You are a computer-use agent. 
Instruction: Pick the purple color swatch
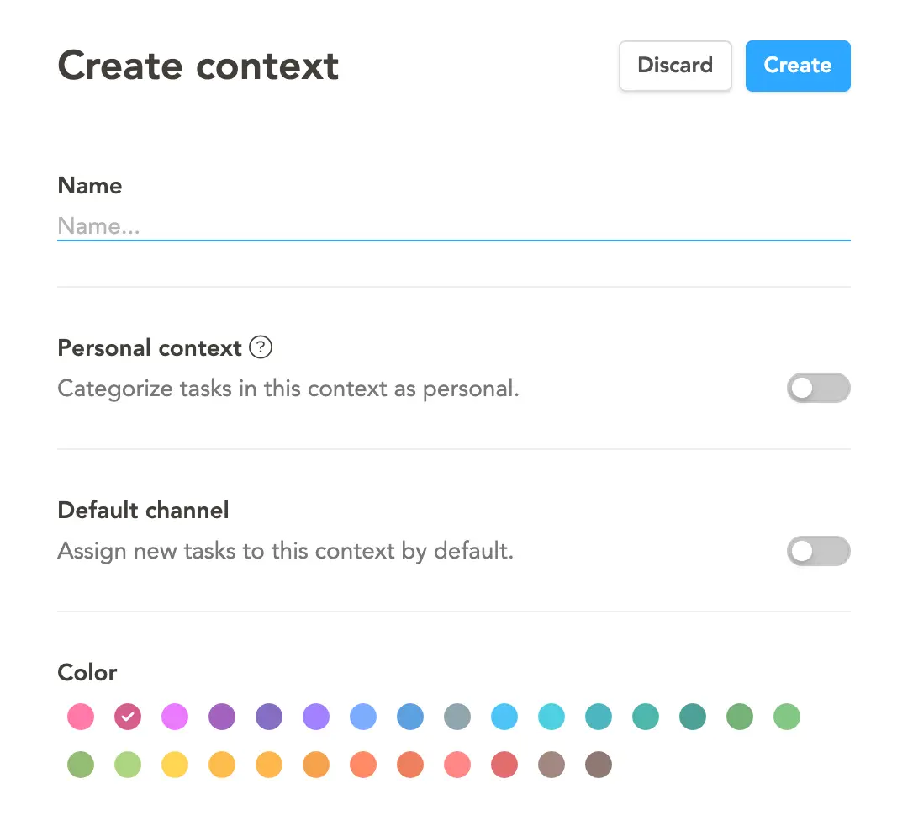click(x=222, y=717)
